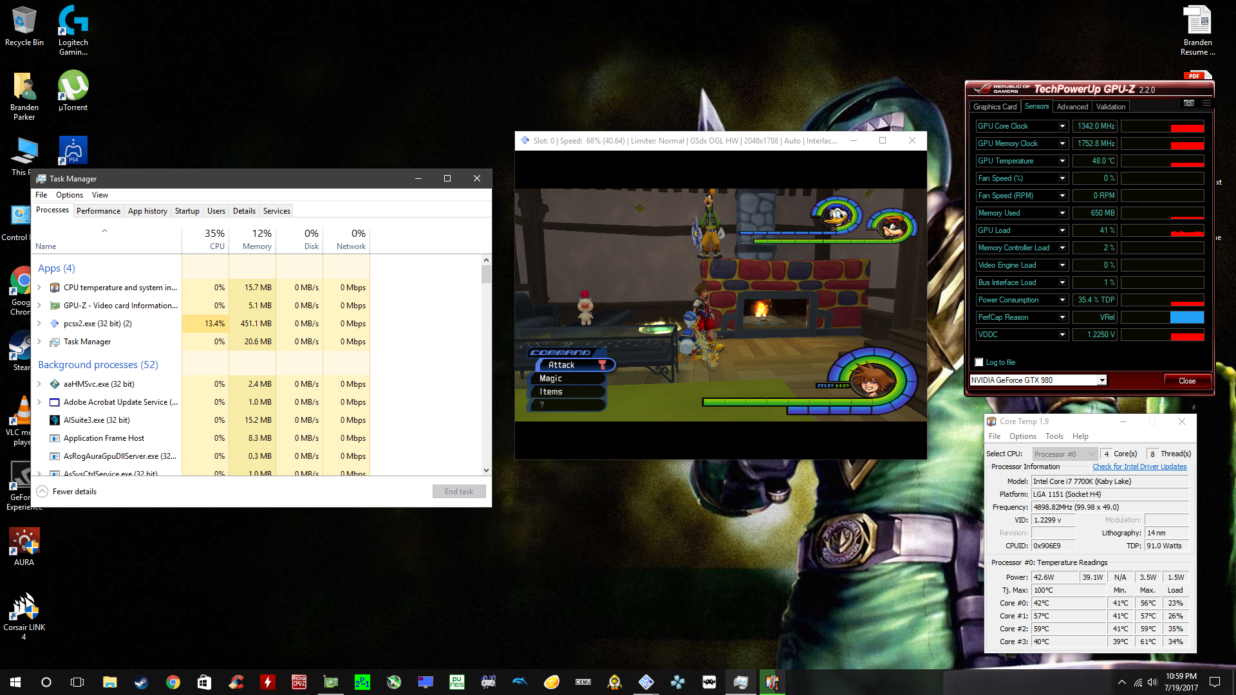The height and width of the screenshot is (695, 1236).
Task: Open Microsoft Store from the taskbar
Action: 204,682
